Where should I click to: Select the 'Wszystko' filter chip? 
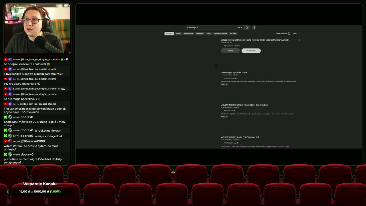[169, 33]
